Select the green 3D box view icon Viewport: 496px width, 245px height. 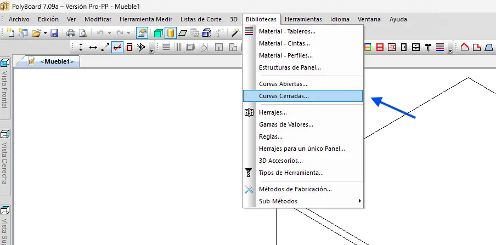pos(159,33)
